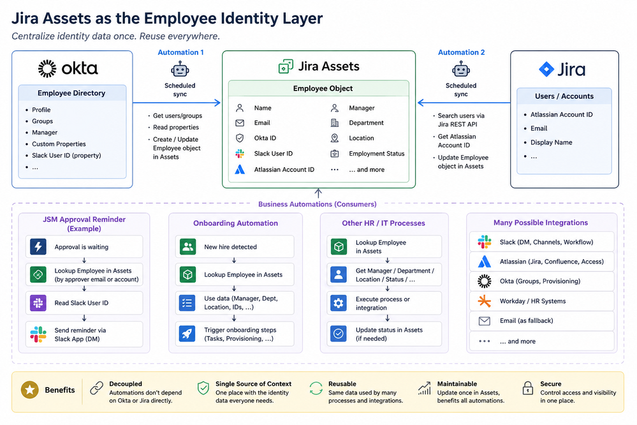Click Display Name in Users / Accounts

(552, 142)
